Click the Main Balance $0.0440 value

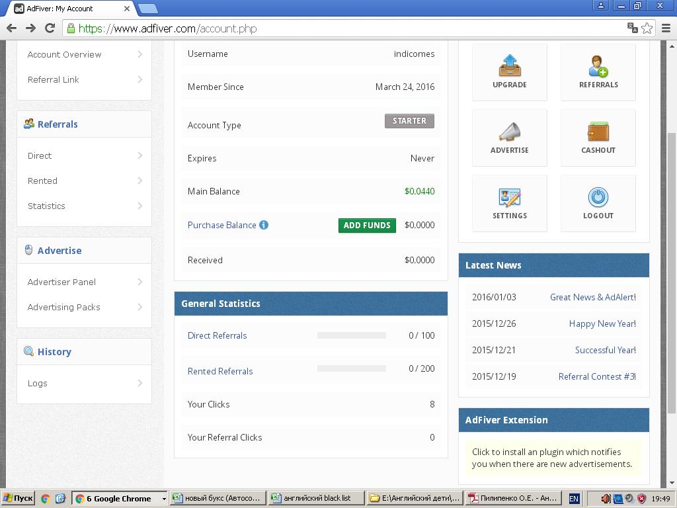click(419, 191)
